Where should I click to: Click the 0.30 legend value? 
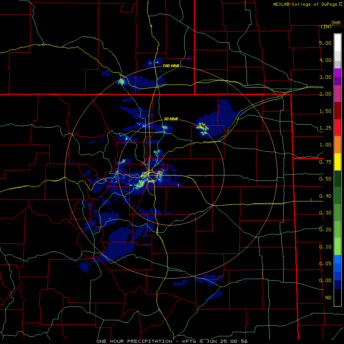[325, 213]
